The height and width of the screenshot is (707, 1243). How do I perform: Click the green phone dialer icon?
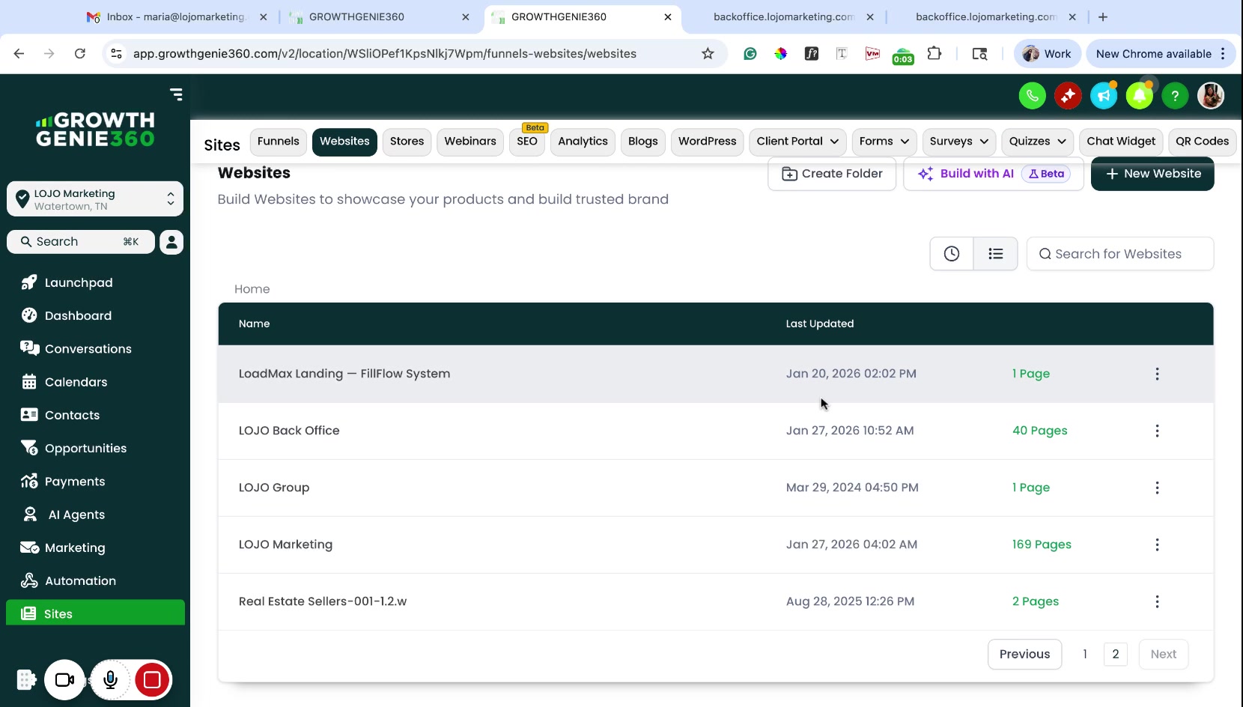click(1032, 96)
